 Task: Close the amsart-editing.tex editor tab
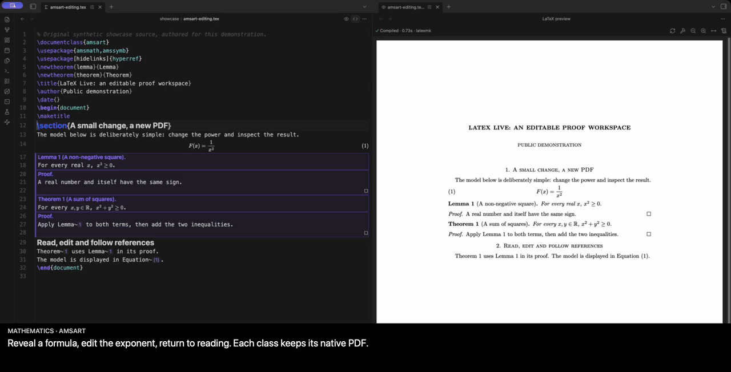pos(101,7)
